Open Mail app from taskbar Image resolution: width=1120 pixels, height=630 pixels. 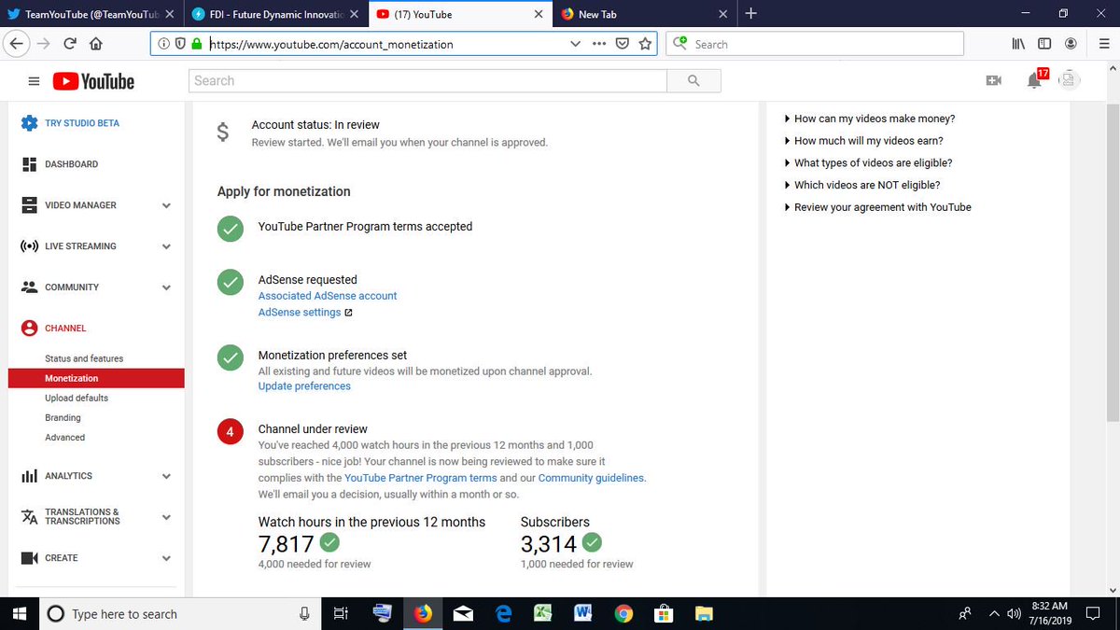point(463,613)
